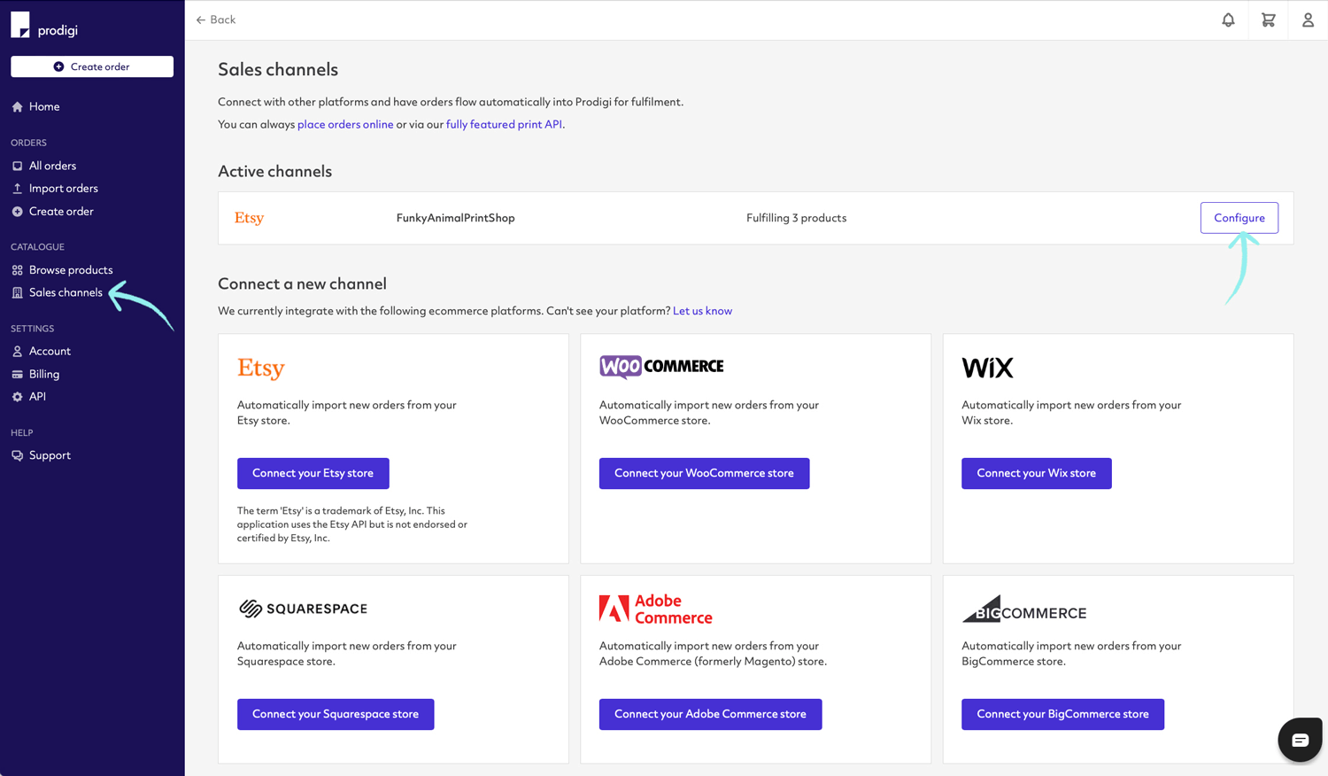This screenshot has height=776, width=1328.
Task: Open the chat support bubble
Action: point(1299,740)
